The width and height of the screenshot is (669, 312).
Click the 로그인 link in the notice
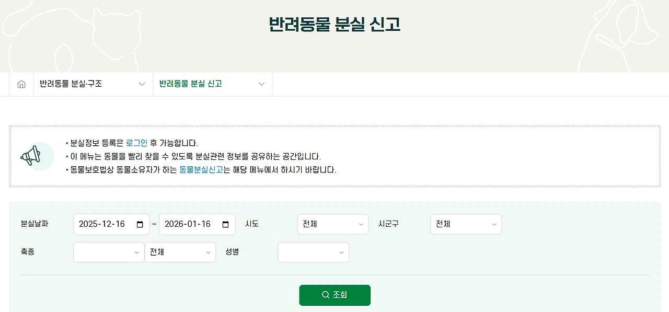click(x=137, y=143)
